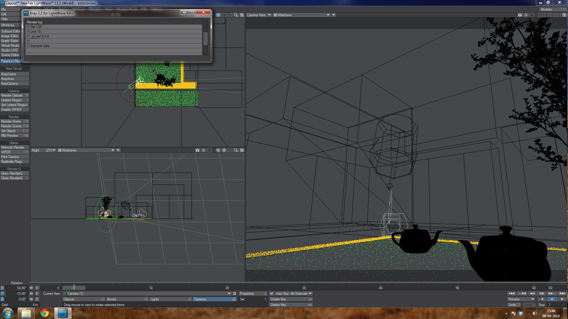Open the Camera View dropdown

tap(259, 15)
